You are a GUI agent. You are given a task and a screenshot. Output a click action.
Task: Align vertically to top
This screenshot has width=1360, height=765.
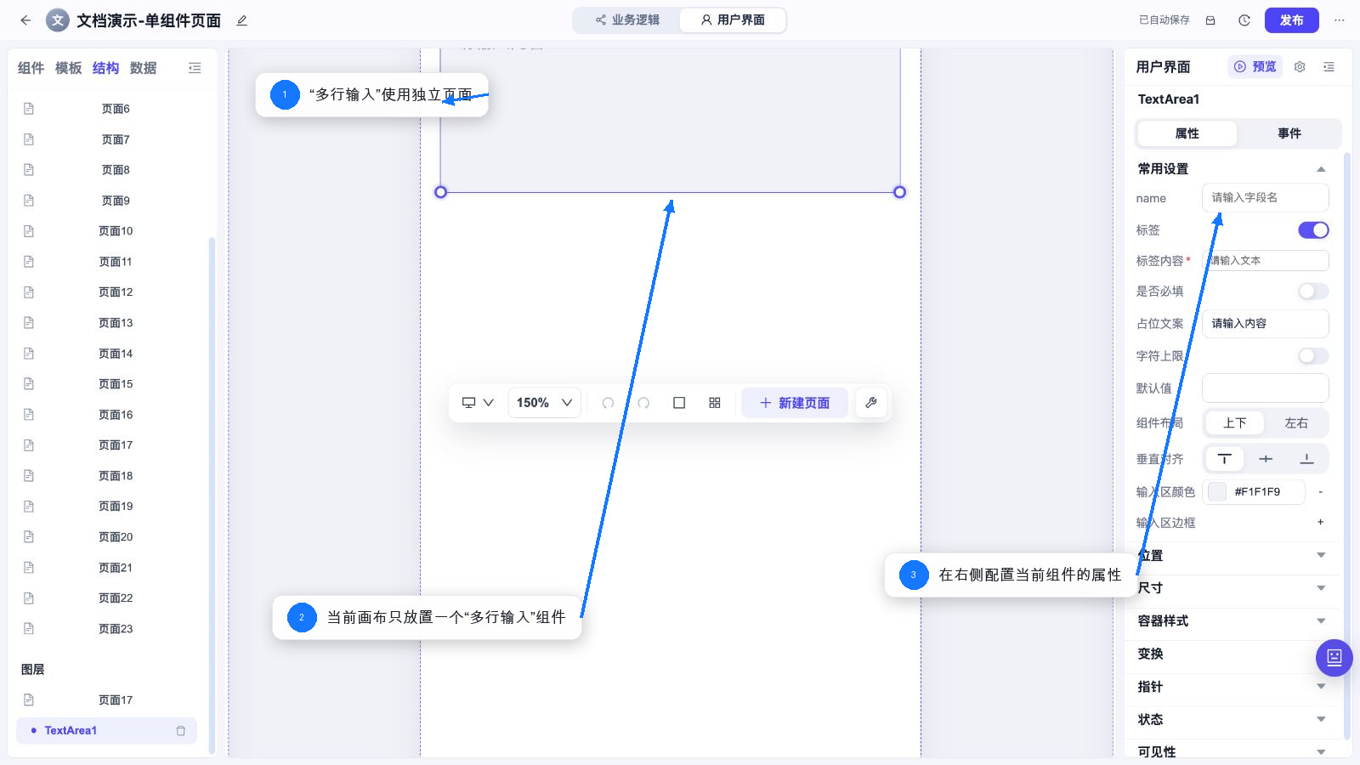pos(1225,459)
